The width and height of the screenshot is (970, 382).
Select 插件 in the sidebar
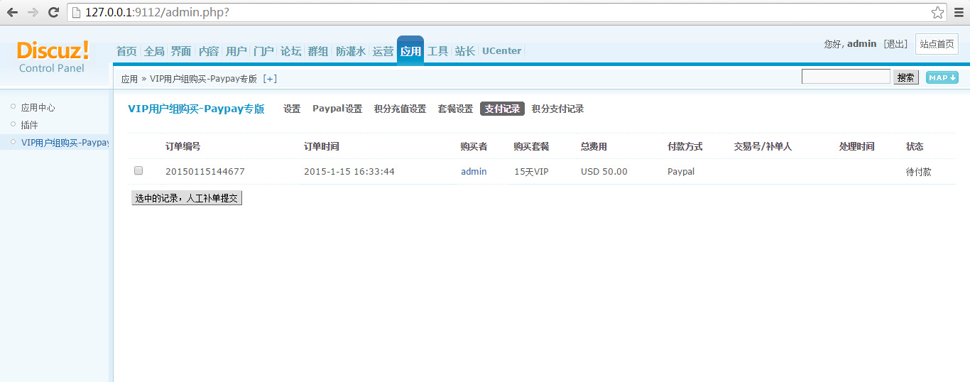(29, 125)
